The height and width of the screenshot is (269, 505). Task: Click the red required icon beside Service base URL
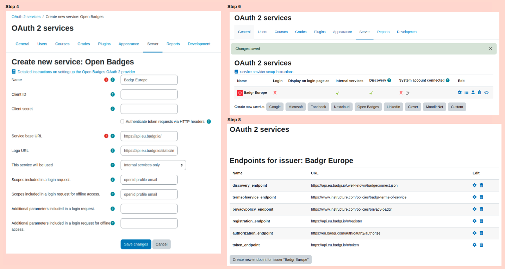[x=106, y=136]
